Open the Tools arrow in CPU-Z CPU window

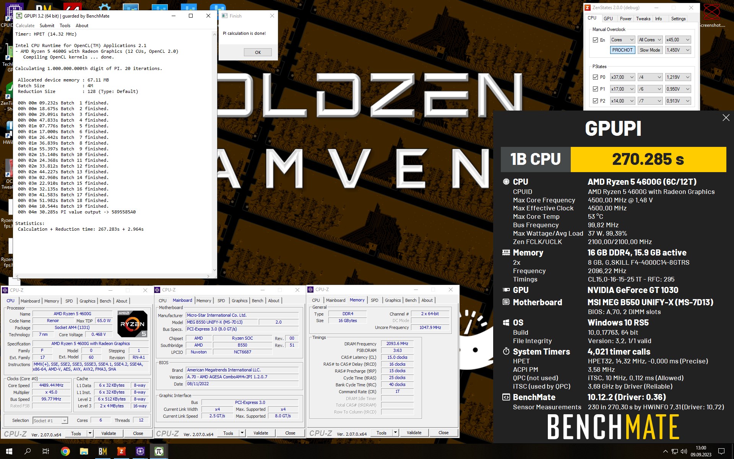pos(90,433)
